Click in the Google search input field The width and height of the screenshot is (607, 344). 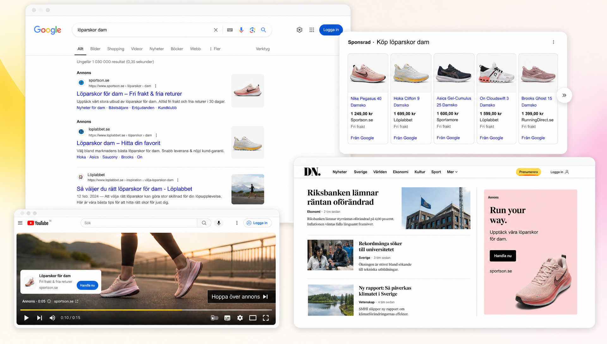pyautogui.click(x=144, y=30)
